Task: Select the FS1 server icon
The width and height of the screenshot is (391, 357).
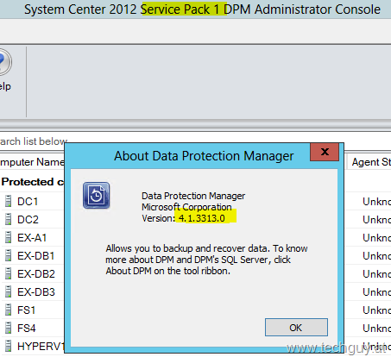Action: coord(9,310)
